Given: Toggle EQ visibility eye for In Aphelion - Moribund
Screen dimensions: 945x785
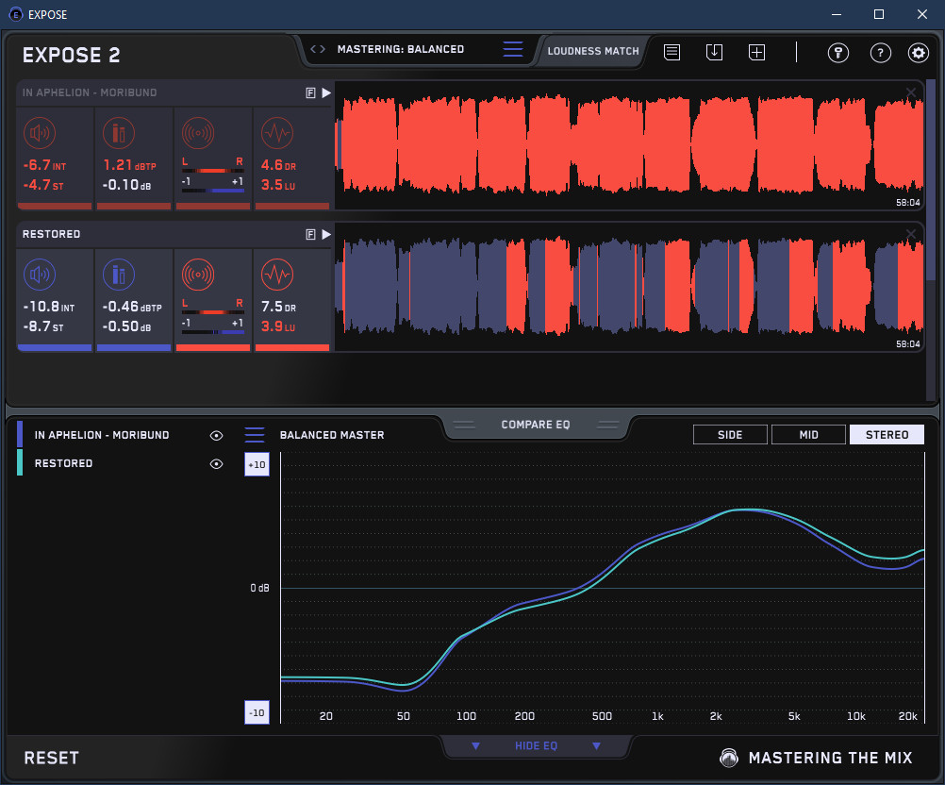Looking at the screenshot, I should pos(216,435).
